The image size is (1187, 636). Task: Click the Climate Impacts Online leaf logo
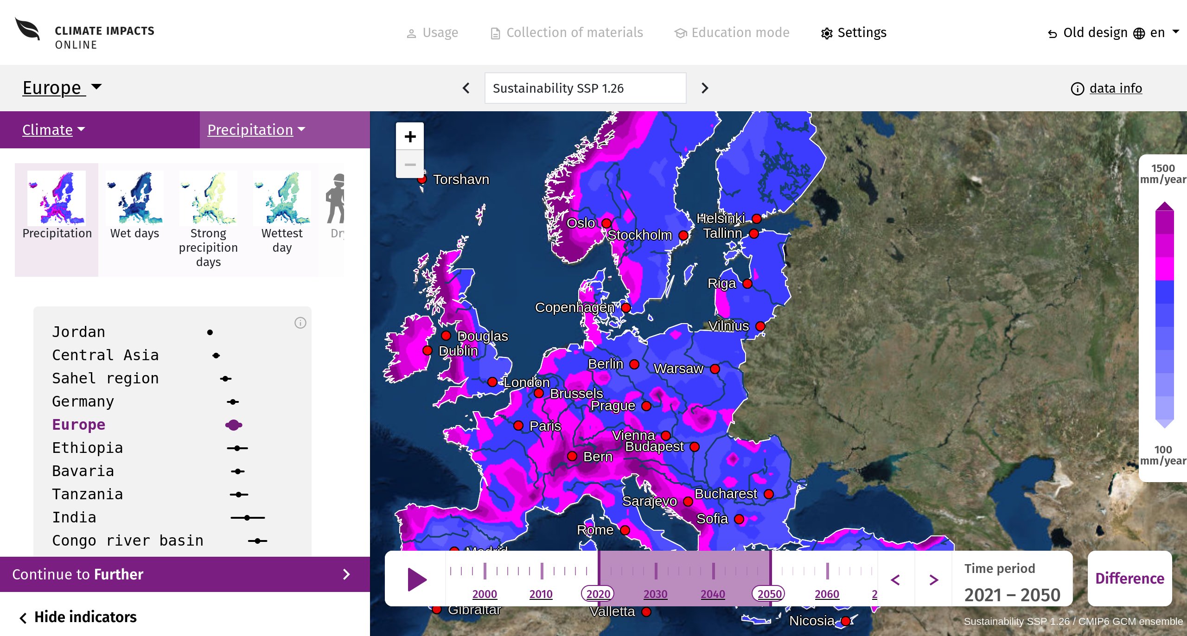27,30
